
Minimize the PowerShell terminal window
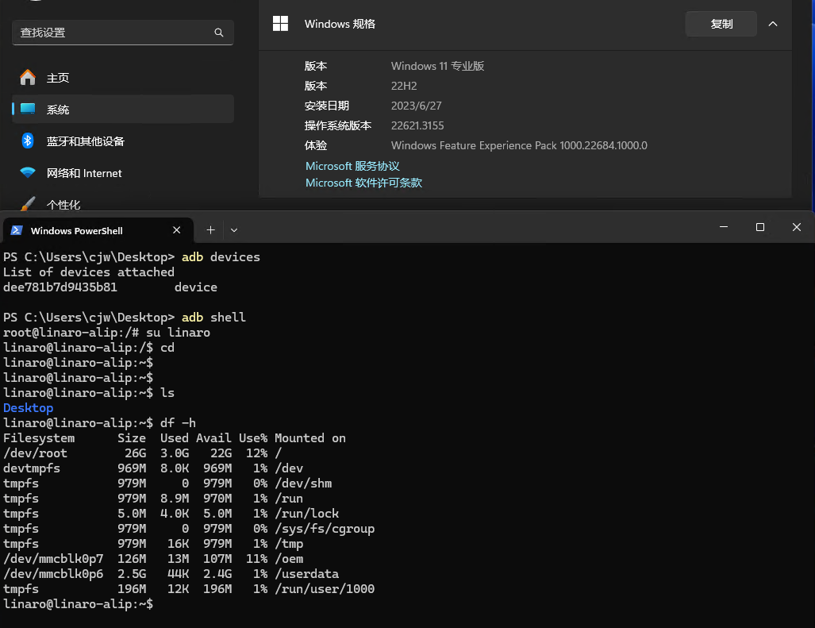click(724, 227)
